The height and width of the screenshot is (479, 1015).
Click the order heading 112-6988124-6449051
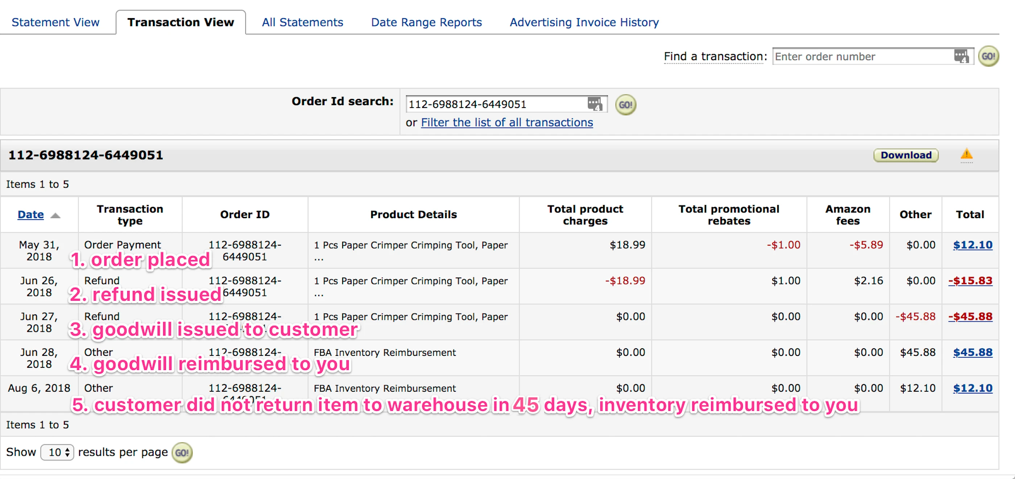tap(86, 155)
